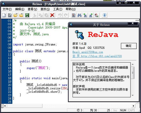Open the 编辑(E) menu
The image size is (141, 113).
(x=20, y=9)
